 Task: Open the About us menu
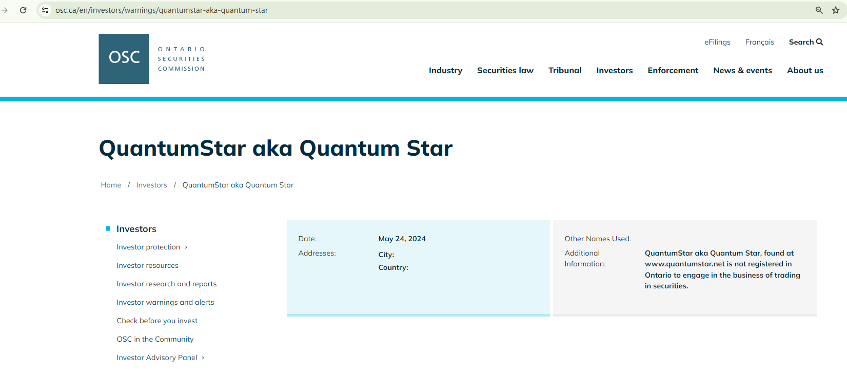[x=805, y=71]
